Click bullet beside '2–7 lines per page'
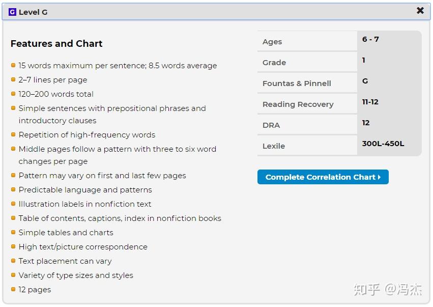This screenshot has height=307, width=433. click(x=13, y=79)
